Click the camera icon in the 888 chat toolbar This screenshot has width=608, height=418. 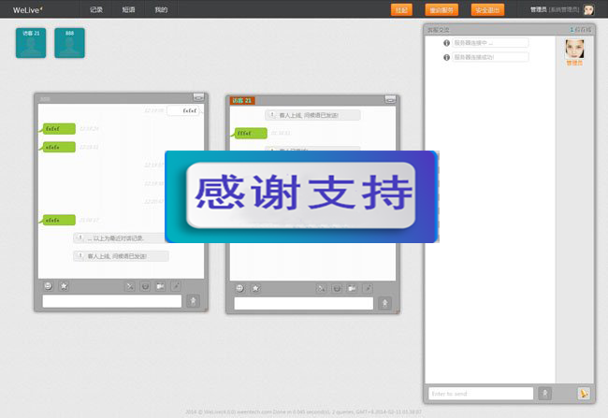[x=160, y=286]
